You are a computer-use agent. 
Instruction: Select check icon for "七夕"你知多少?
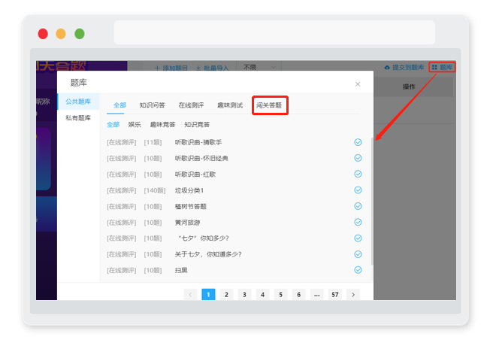[358, 238]
